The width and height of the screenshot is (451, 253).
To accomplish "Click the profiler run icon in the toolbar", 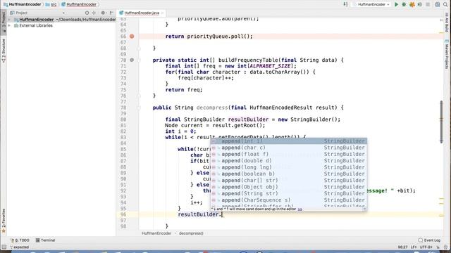I will click(420, 4).
